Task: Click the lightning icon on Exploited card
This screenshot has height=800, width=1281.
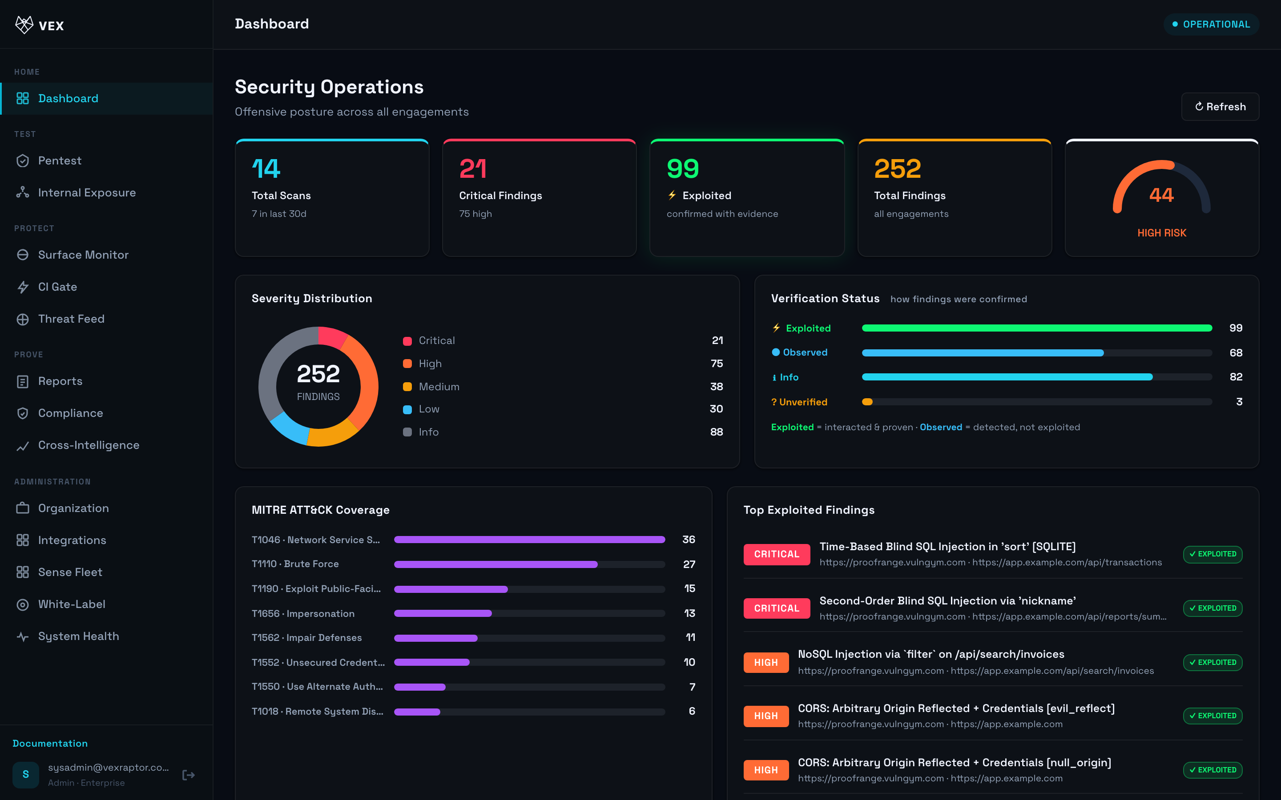Action: click(x=672, y=195)
